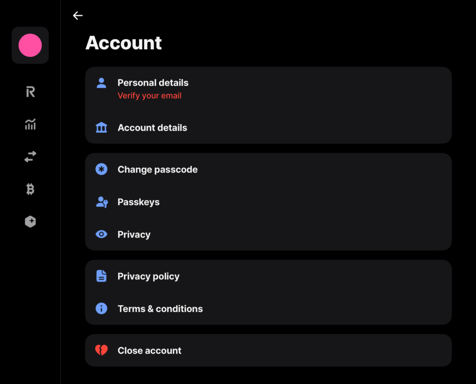Click the Change passcode asterisk icon
This screenshot has width=476, height=384.
point(101,169)
